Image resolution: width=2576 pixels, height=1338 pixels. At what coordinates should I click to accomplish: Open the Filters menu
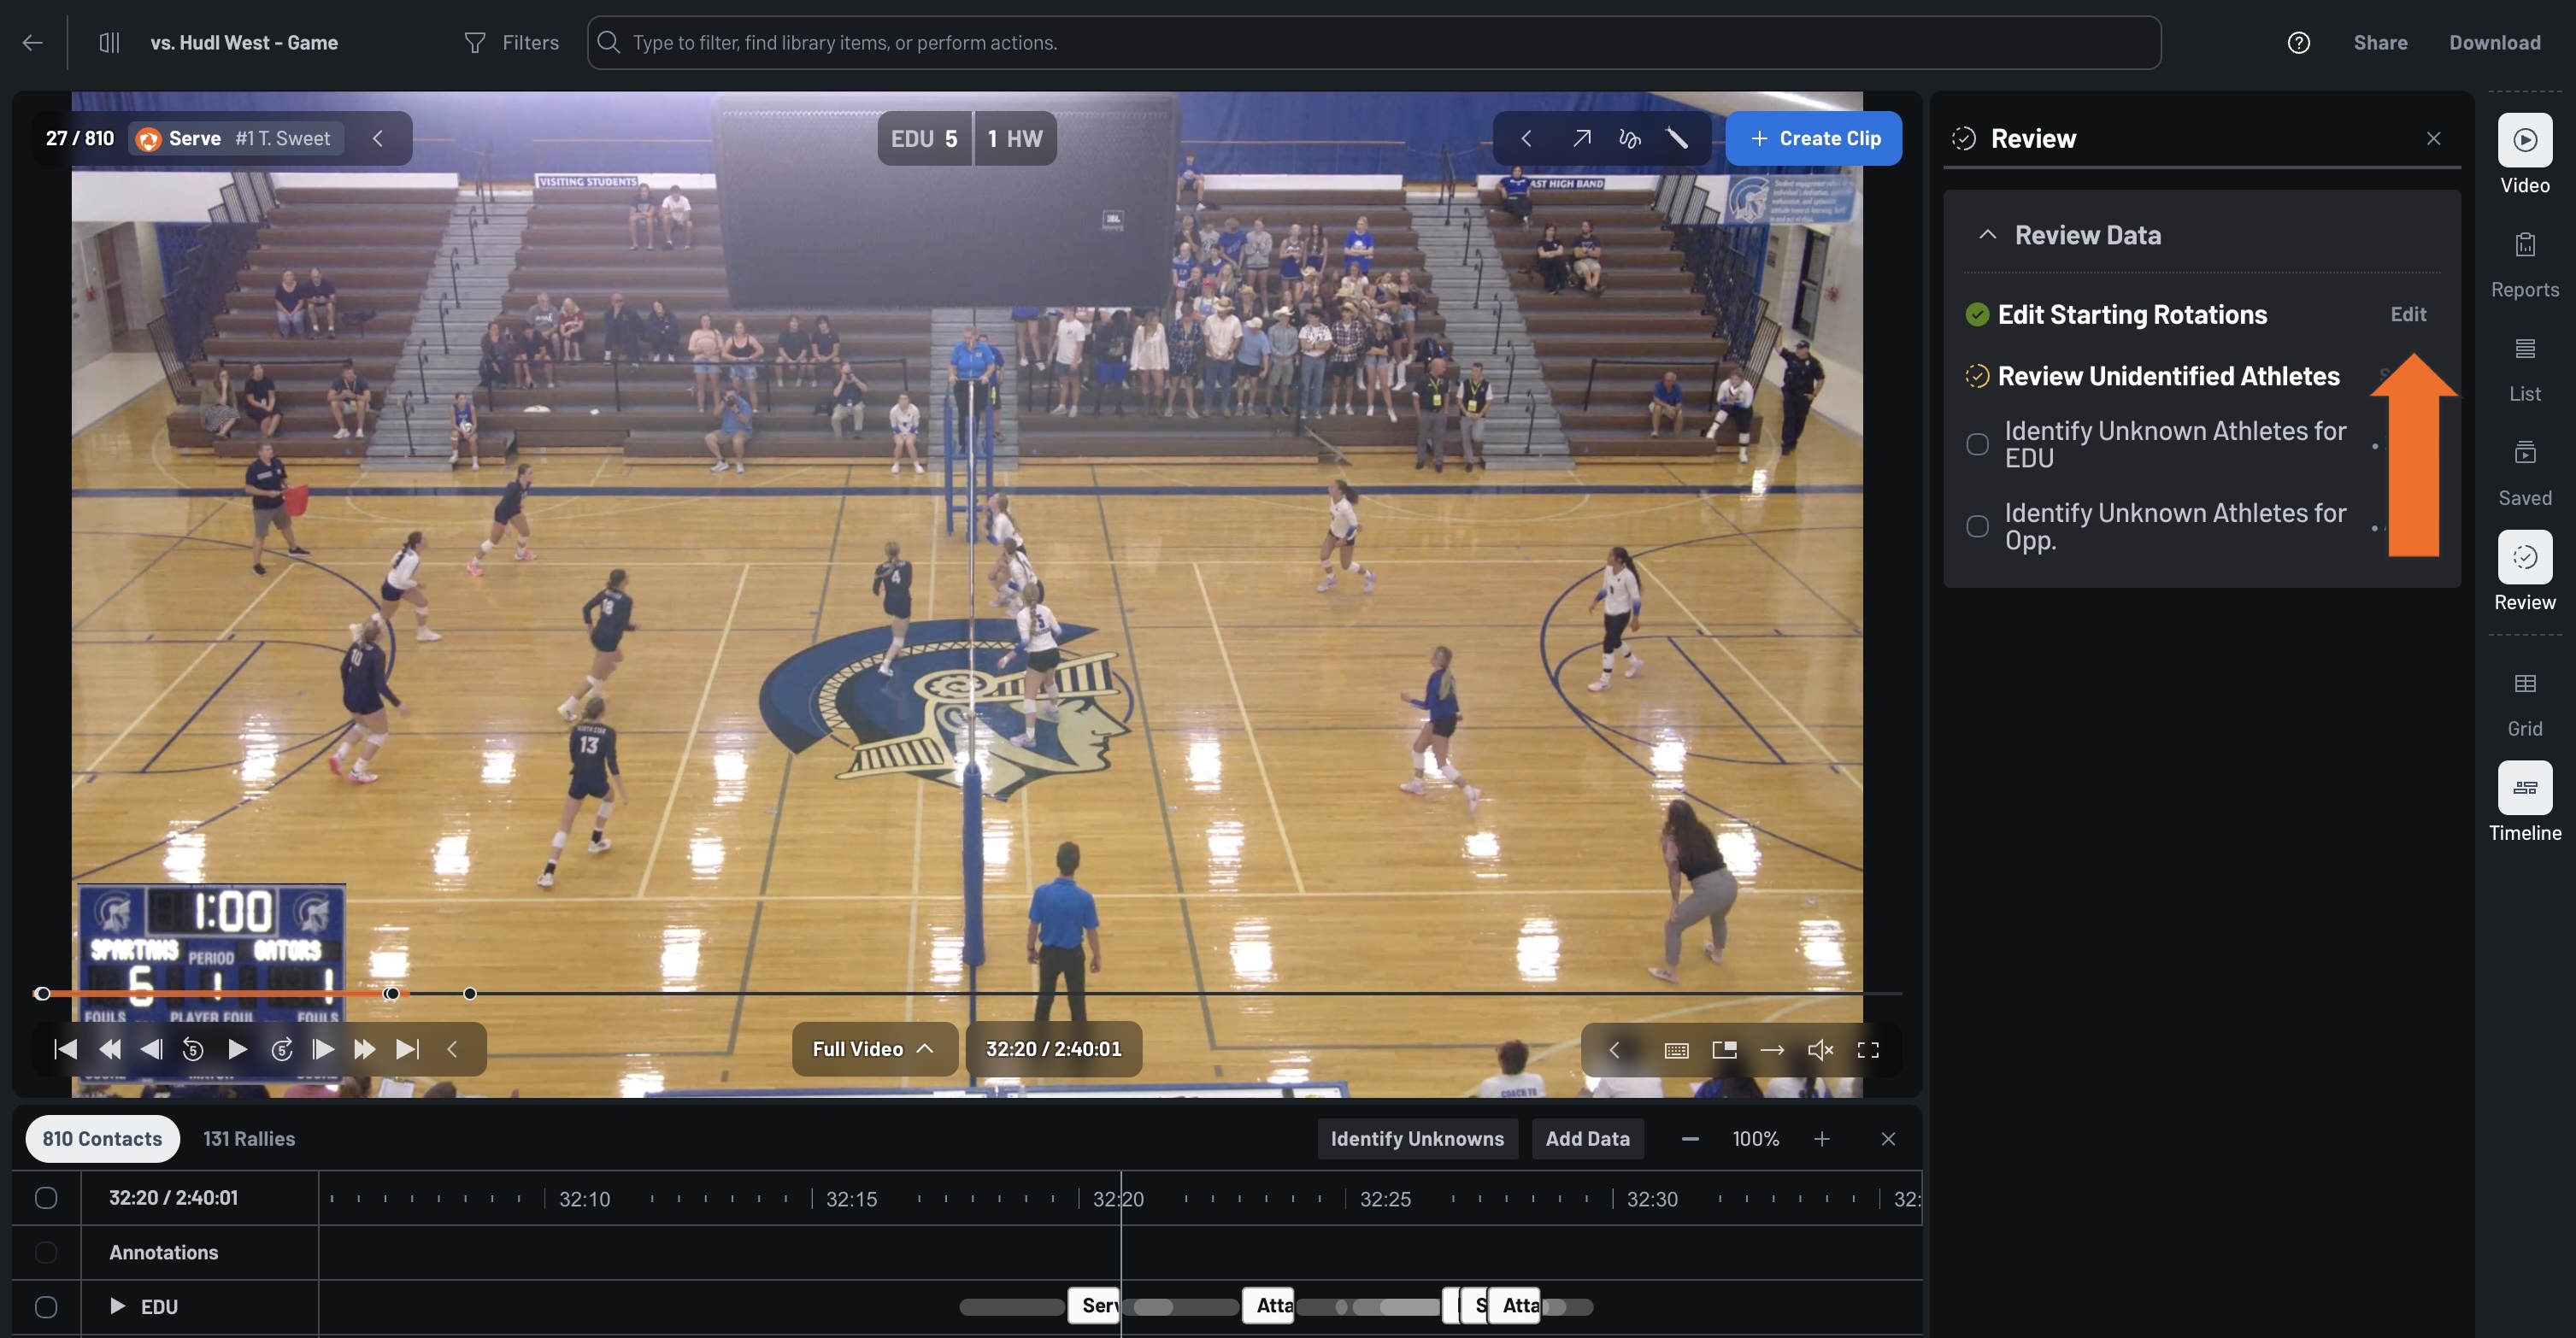pyautogui.click(x=511, y=43)
